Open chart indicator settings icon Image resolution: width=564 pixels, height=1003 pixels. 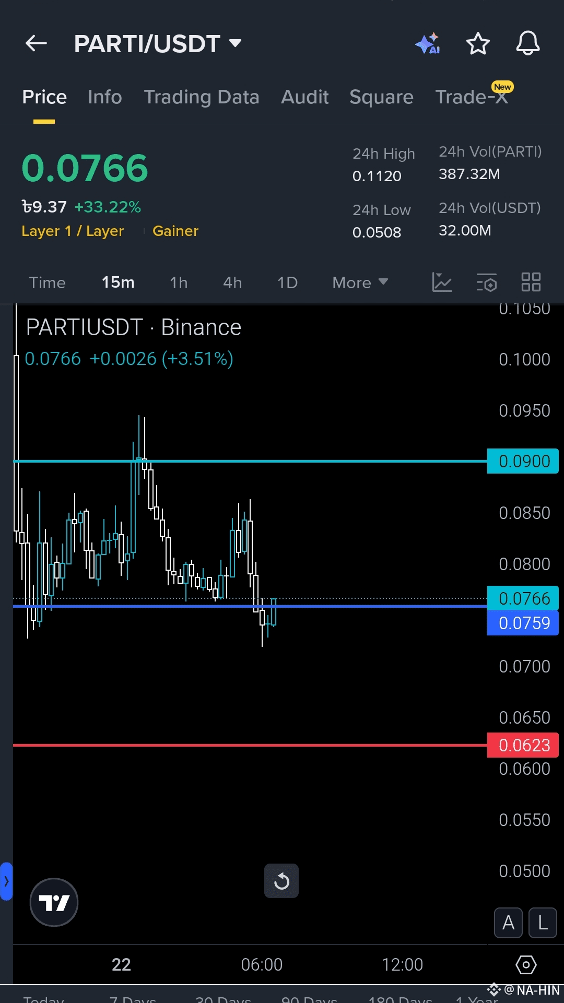coord(486,282)
